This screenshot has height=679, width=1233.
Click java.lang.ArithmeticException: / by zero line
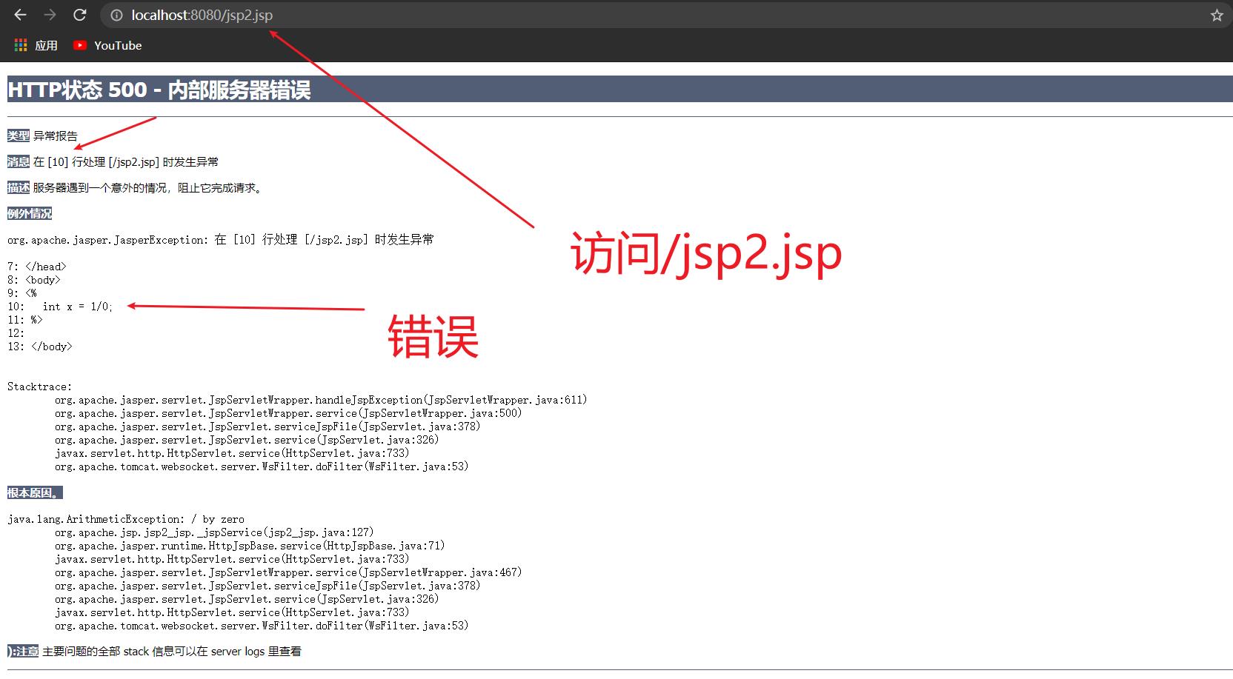pyautogui.click(x=126, y=519)
